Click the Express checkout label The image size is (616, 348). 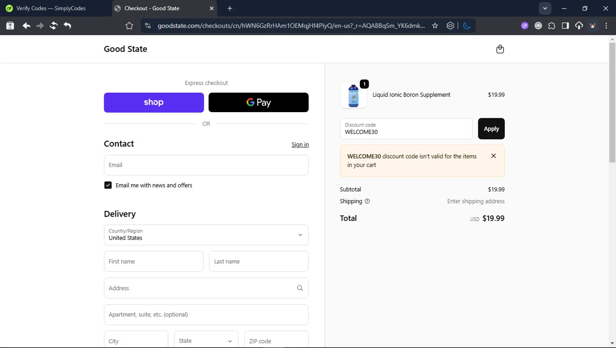click(206, 83)
